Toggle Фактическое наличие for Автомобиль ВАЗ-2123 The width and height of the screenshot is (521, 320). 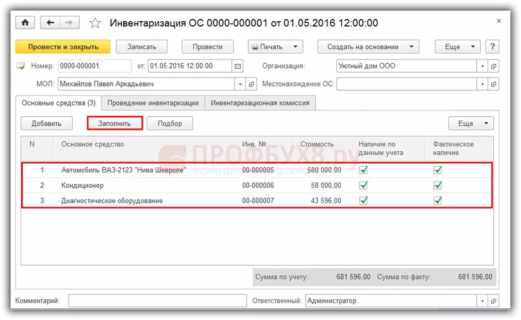[438, 170]
